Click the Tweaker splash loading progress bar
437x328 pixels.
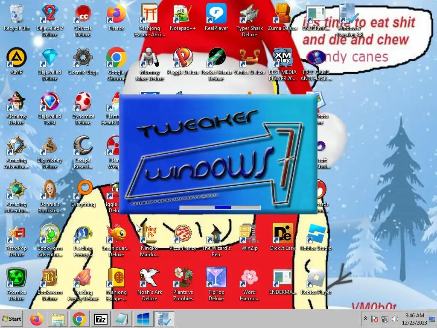(220, 208)
